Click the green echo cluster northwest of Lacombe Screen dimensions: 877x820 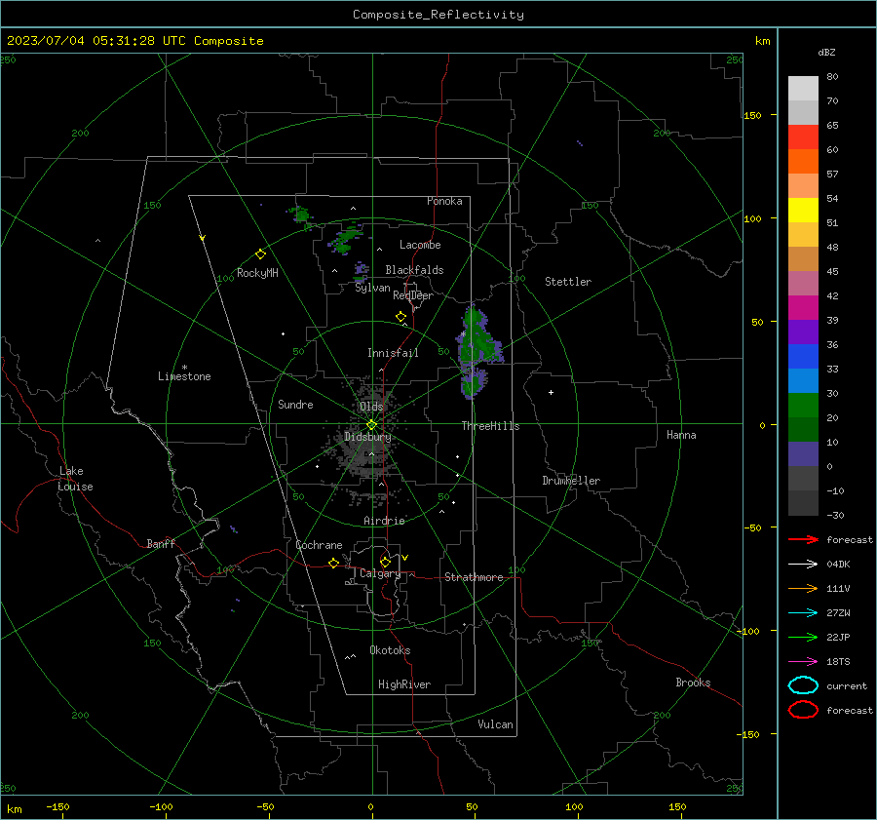click(347, 240)
